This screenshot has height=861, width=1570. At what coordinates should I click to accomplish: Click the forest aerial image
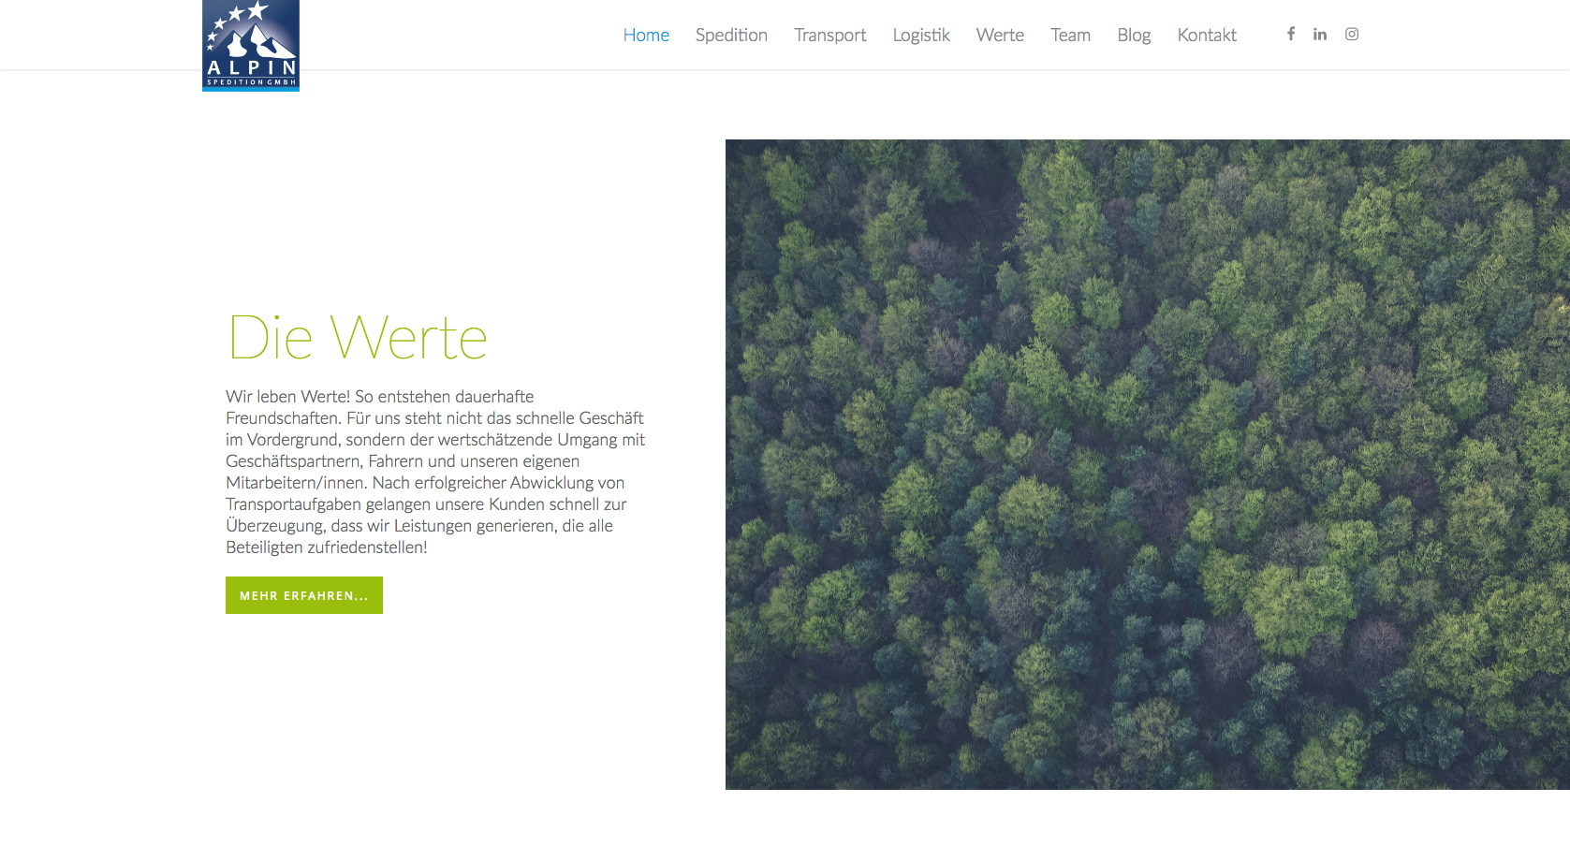coord(1148,464)
